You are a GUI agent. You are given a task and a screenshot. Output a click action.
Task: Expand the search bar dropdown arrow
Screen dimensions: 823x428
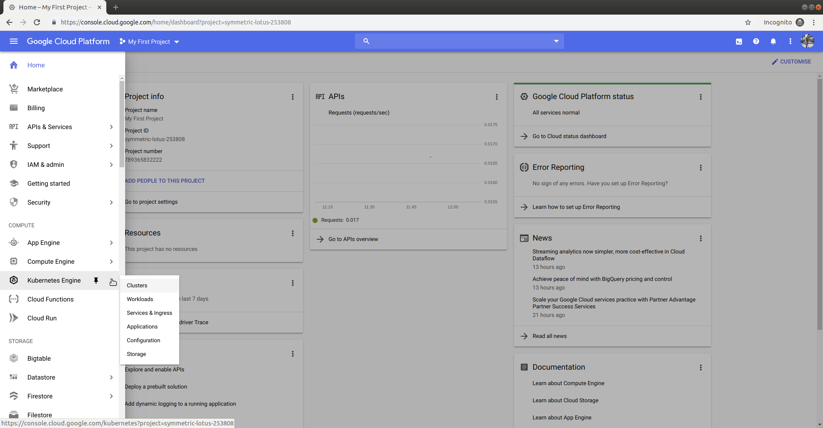[556, 41]
